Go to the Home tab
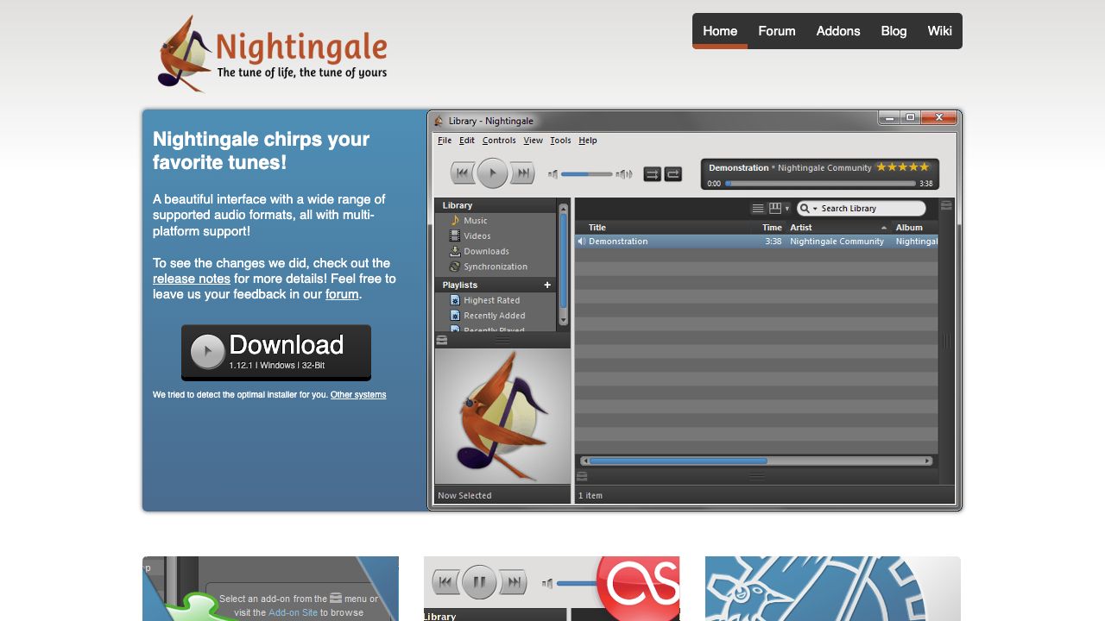 [720, 31]
